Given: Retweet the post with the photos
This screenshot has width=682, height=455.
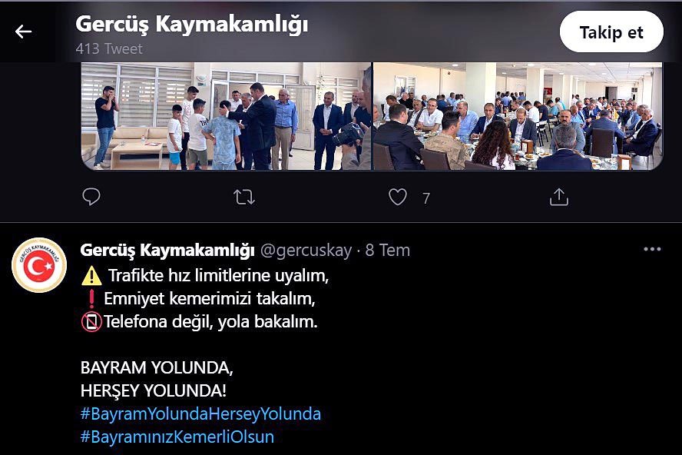Looking at the screenshot, I should coord(244,198).
